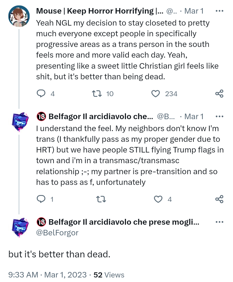Expand more menu on the main tweet

[x=219, y=222]
